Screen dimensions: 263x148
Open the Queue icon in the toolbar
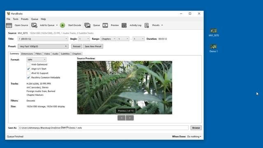coord(88,25)
